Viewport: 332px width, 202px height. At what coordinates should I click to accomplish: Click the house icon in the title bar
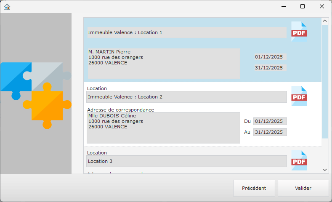click(7, 6)
